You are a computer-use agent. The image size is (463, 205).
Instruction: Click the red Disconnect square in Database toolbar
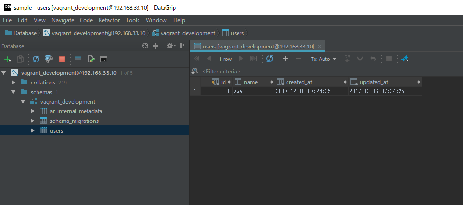point(62,59)
